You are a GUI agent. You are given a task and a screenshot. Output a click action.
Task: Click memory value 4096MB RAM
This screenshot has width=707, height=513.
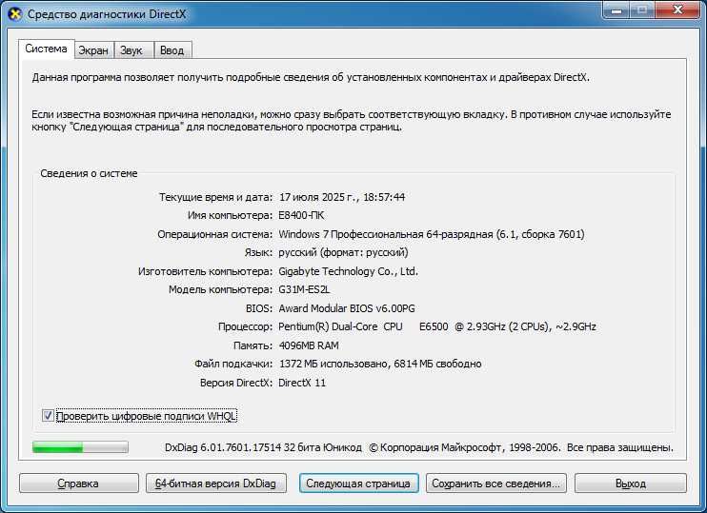pos(309,345)
